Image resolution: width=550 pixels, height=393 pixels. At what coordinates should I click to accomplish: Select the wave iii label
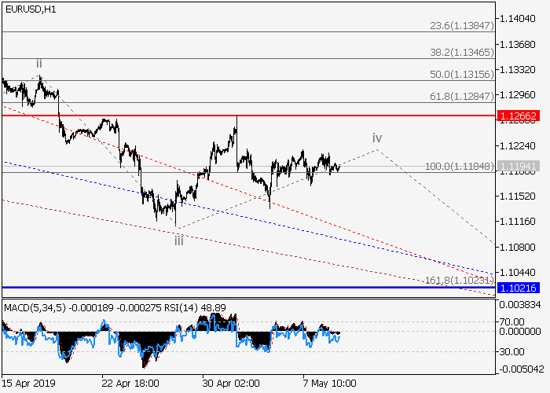pyautogui.click(x=179, y=240)
